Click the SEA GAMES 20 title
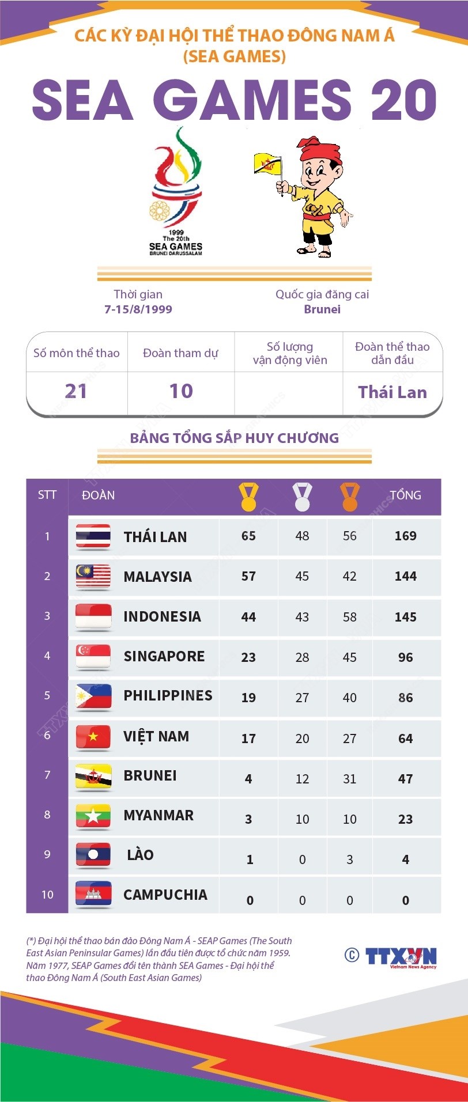The height and width of the screenshot is (1102, 468). (x=234, y=100)
